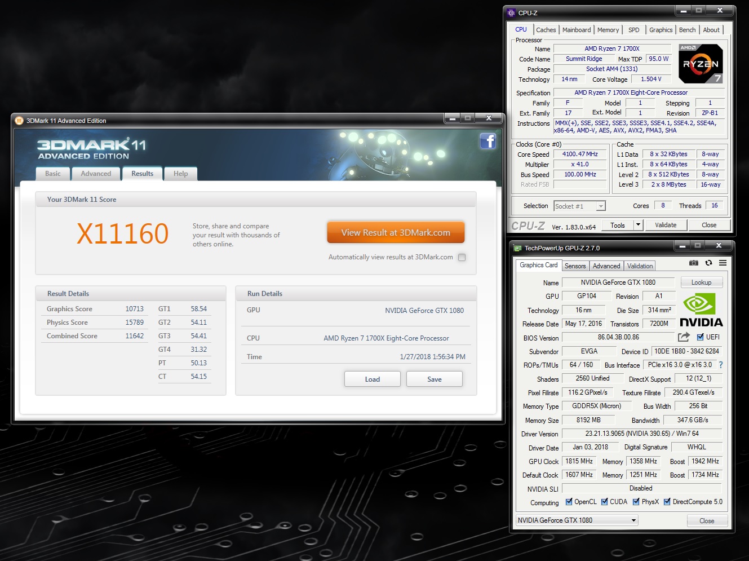This screenshot has height=561, width=749.
Task: Click the NVIDIA SLI Disabled field
Action: pyautogui.click(x=642, y=488)
